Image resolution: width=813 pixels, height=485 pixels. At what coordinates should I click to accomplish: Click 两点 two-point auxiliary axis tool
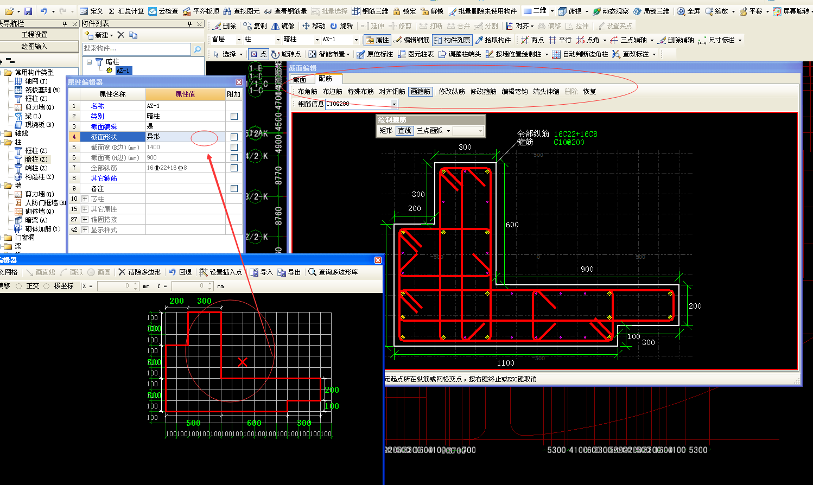532,40
